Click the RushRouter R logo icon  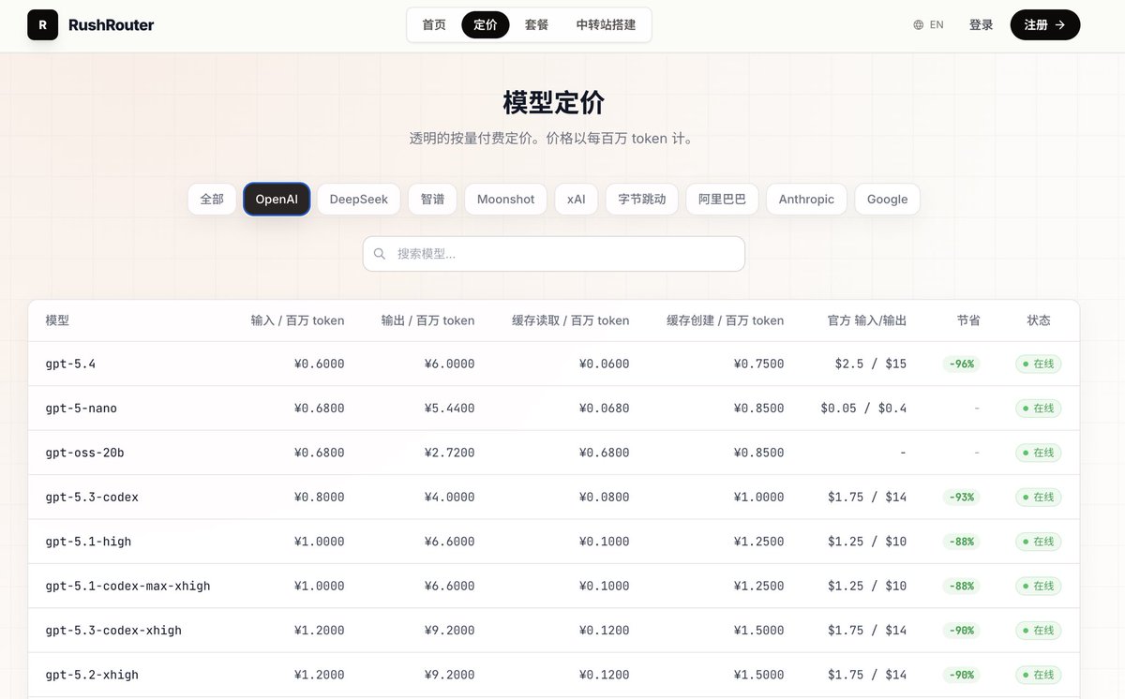pyautogui.click(x=42, y=25)
